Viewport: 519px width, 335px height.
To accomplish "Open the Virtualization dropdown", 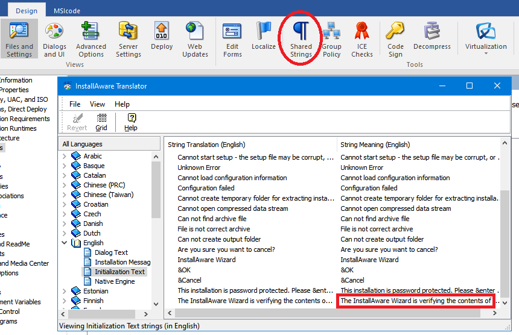I will [x=486, y=38].
